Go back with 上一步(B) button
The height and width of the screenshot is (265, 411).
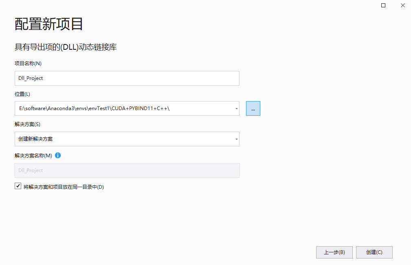pos(334,252)
